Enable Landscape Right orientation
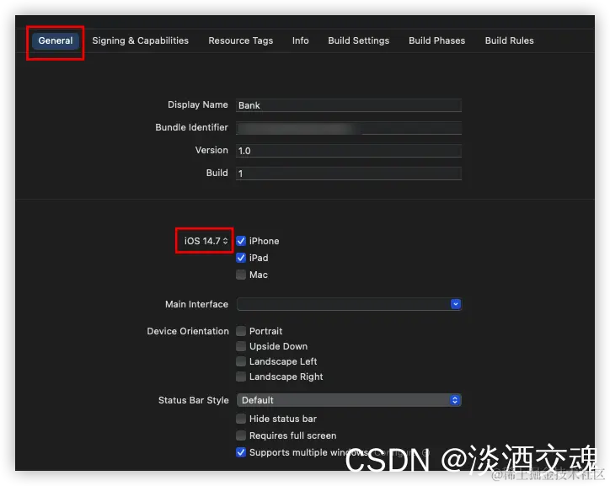The image size is (610, 486). coord(241,377)
